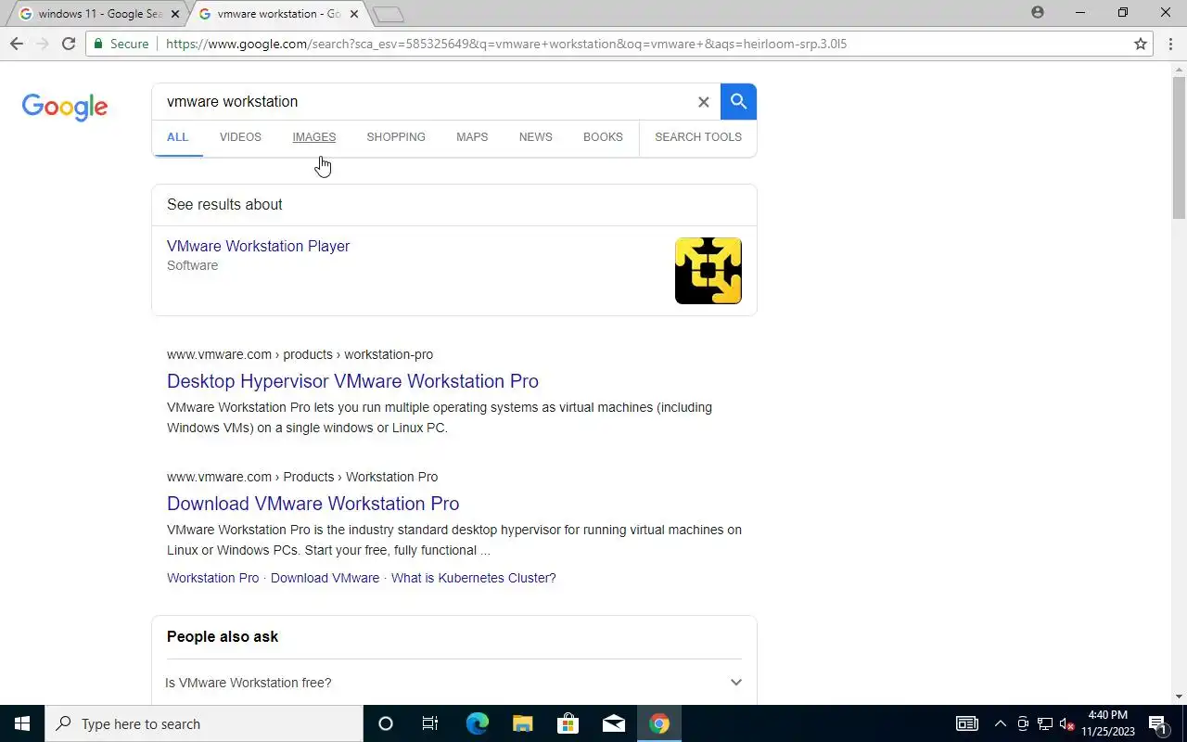Switch to the VIDEOS search filter
The height and width of the screenshot is (742, 1187).
pos(240,137)
